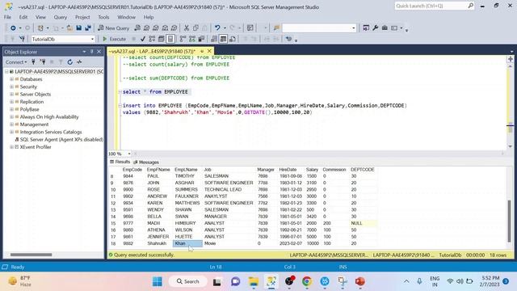Expand the Databases node
The height and width of the screenshot is (291, 517).
[11, 79]
